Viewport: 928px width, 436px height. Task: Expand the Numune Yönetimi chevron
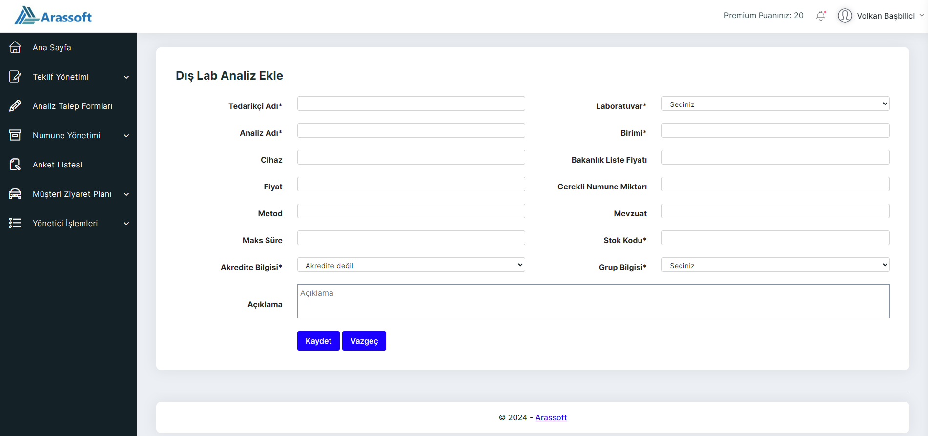click(126, 136)
